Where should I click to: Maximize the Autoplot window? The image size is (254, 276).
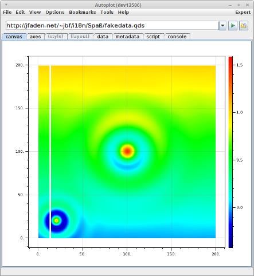pyautogui.click(x=239, y=5)
